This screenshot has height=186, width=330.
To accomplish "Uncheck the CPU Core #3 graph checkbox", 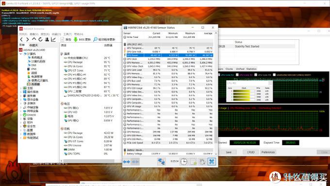I will 237,75.
